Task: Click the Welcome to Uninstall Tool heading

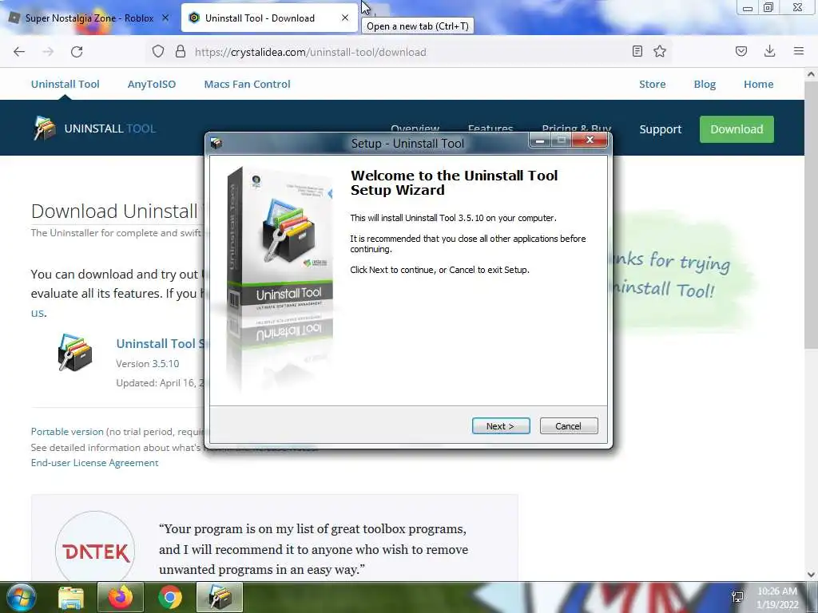Action: tap(454, 183)
